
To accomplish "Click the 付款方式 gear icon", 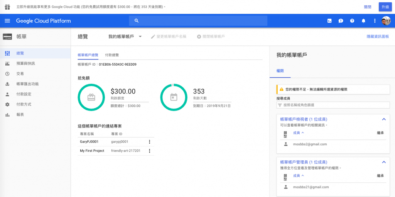I will pyautogui.click(x=7, y=104).
